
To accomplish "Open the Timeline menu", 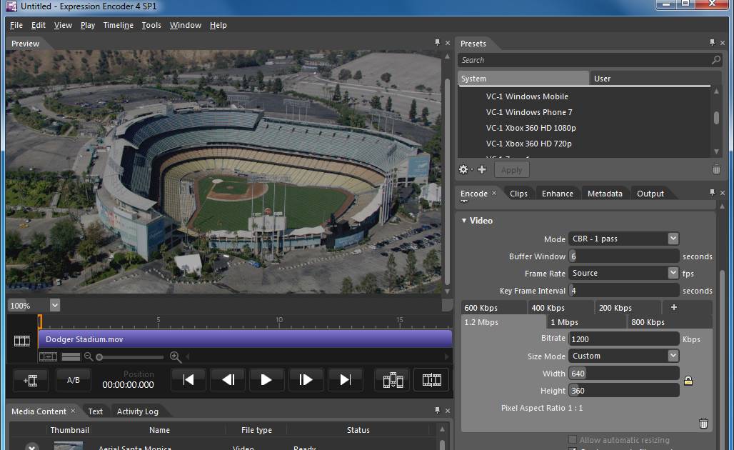I will point(118,25).
